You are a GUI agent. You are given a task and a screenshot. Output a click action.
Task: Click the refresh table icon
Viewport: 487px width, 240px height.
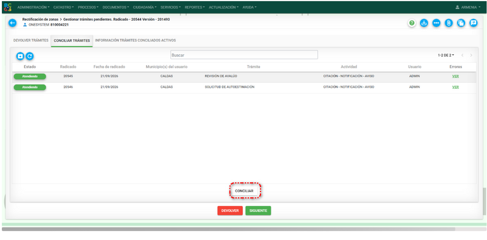point(29,56)
